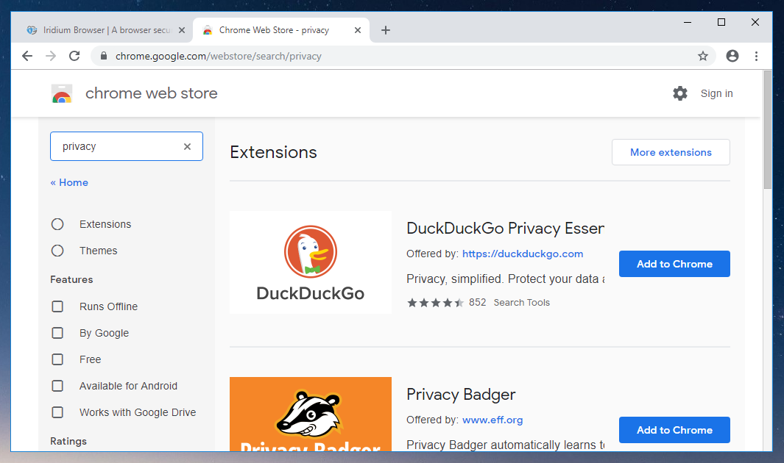Click the Features section heading

(71, 279)
